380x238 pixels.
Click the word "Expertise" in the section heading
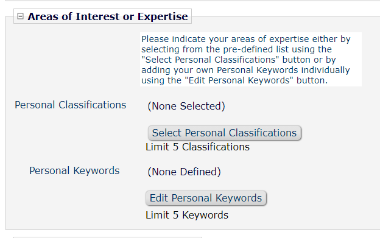coord(163,16)
